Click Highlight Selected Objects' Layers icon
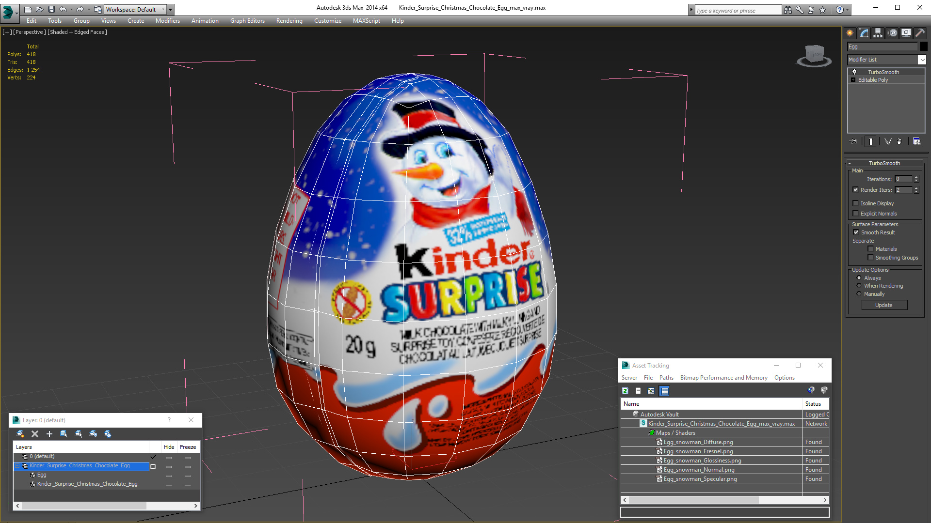 tap(79, 434)
